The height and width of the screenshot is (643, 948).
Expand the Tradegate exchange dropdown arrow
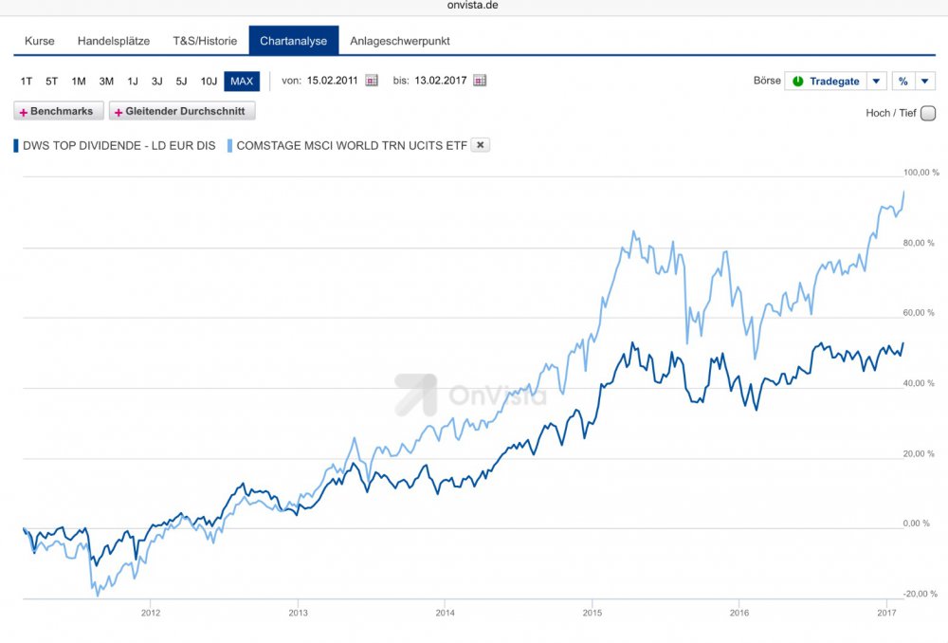click(876, 82)
